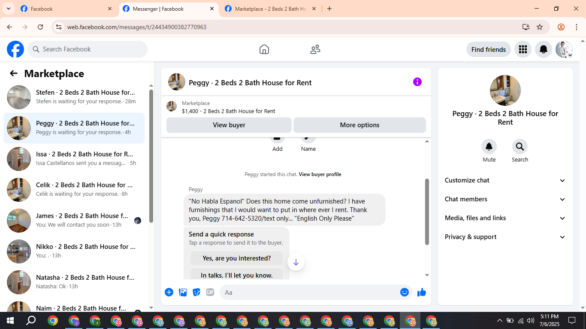The height and width of the screenshot is (329, 586).
Task: Open Celik's conversation
Action: point(74,190)
